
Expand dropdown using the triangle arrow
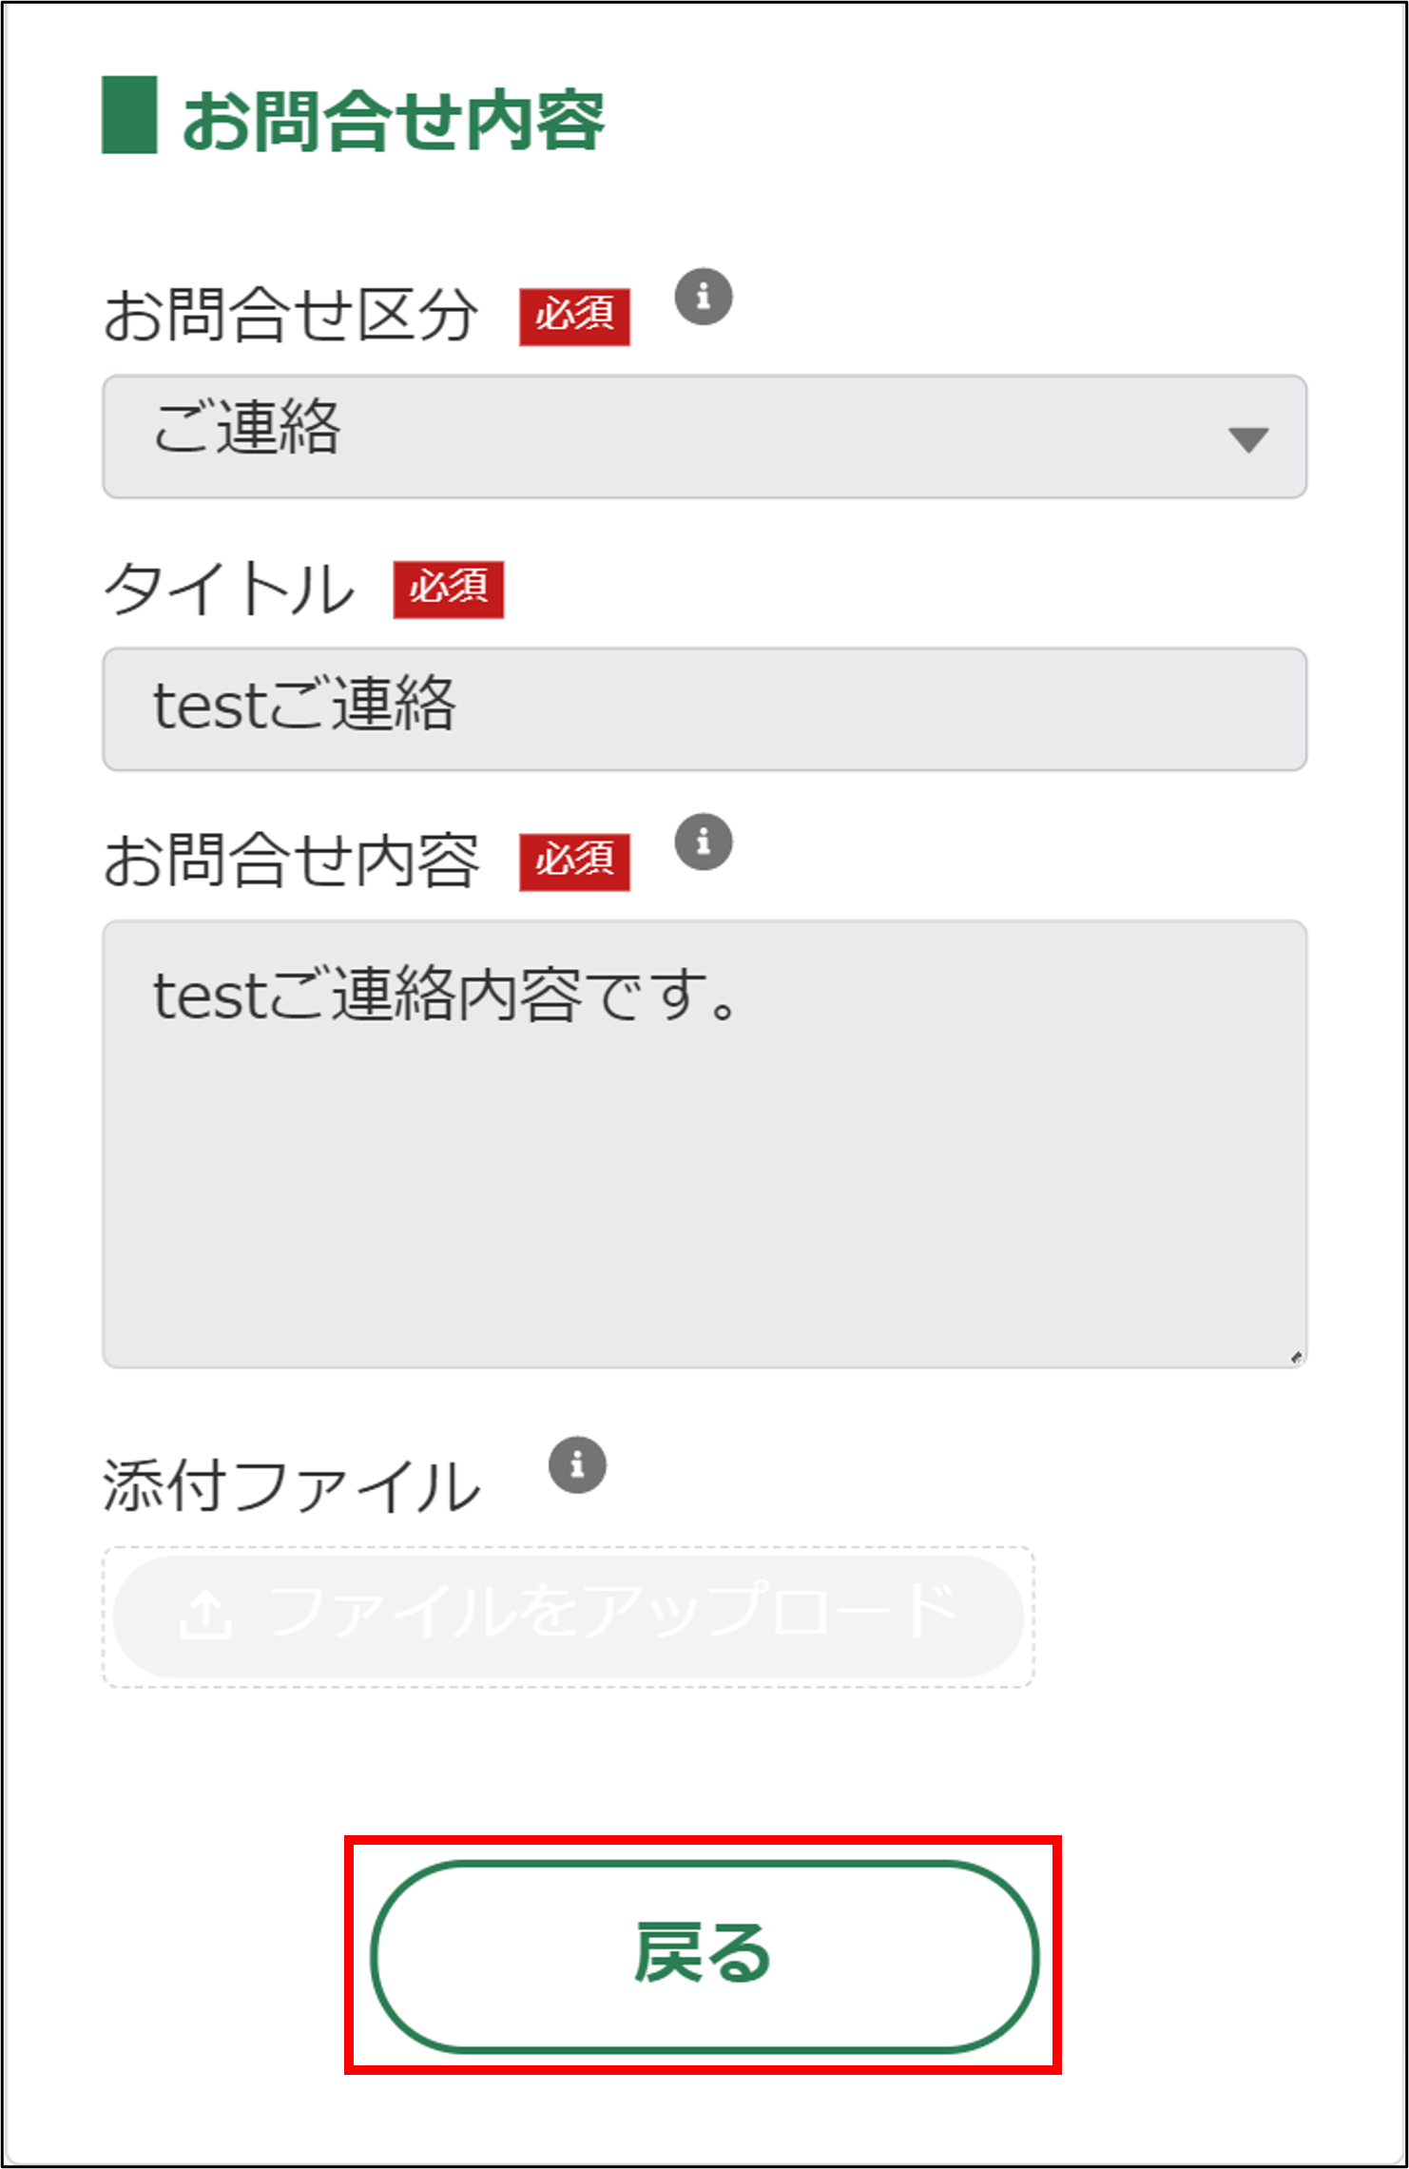(1248, 439)
